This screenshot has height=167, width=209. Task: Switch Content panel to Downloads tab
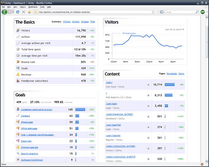pos(172,74)
